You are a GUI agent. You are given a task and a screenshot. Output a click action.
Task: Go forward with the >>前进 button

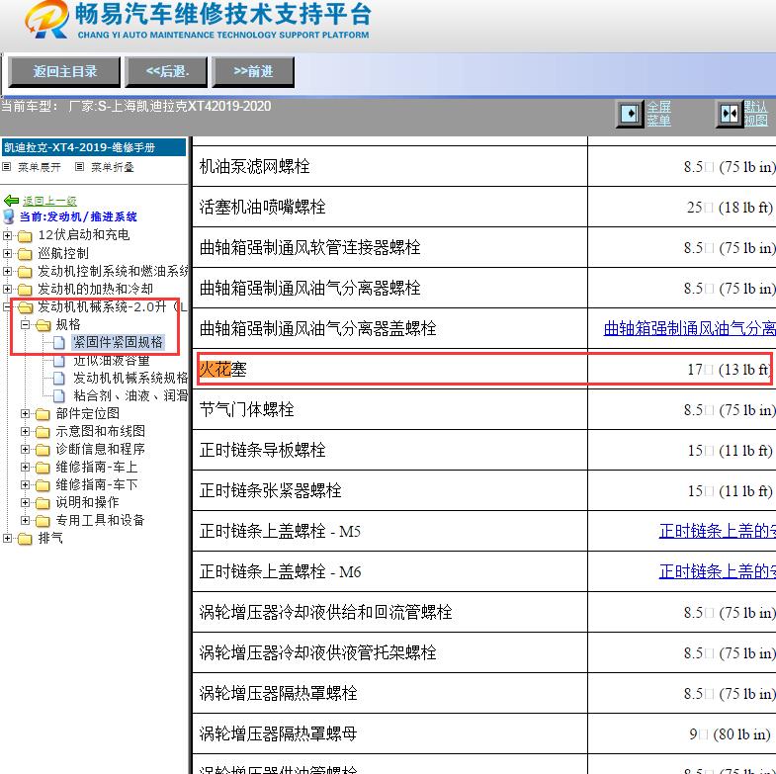253,72
